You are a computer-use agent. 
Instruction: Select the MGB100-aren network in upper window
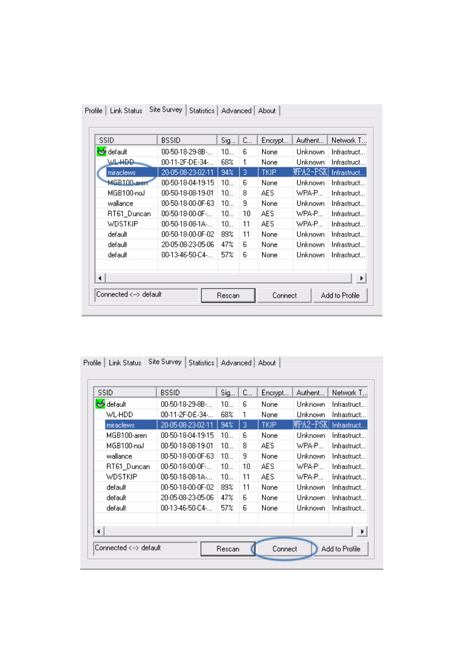[231, 183]
